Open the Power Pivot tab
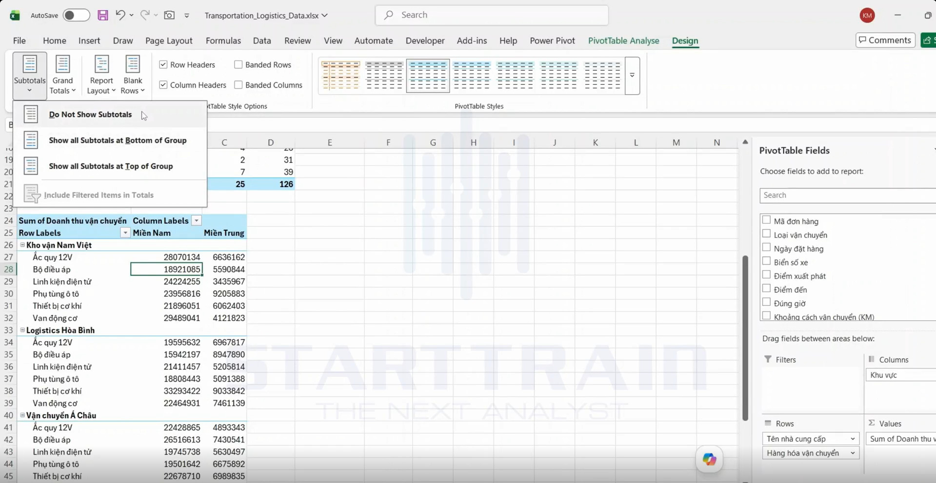The width and height of the screenshot is (936, 483). click(x=552, y=40)
